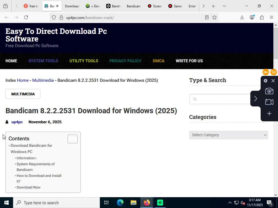The height and width of the screenshot is (208, 278).
Task: Go to Download Bandicam for Windows PC
Action: [31, 149]
